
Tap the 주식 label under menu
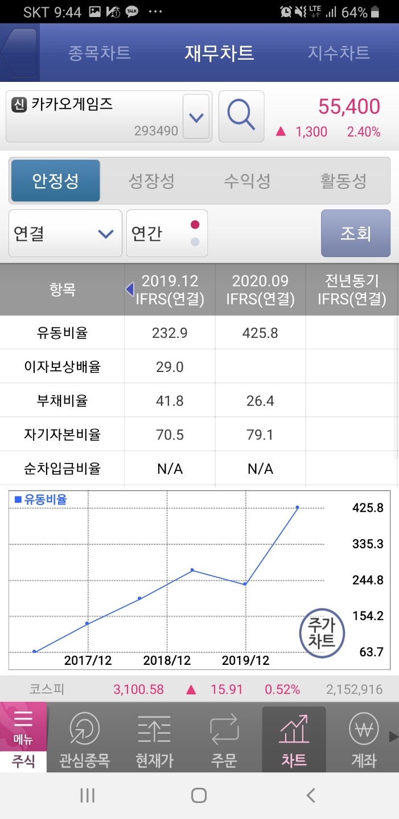[x=23, y=761]
